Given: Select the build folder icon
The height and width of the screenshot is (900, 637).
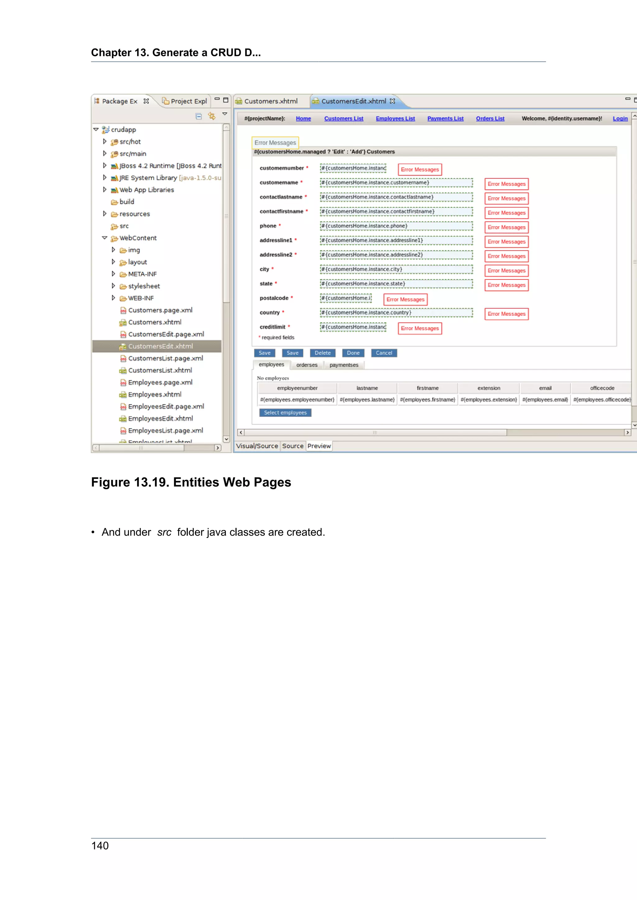Looking at the screenshot, I should coord(114,202).
